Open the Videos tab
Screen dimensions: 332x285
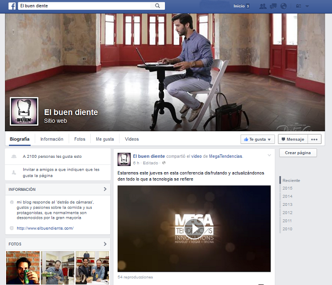coord(132,139)
